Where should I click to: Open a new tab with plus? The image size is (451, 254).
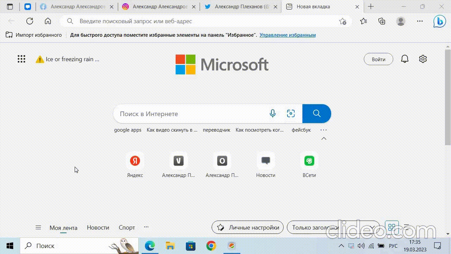pyautogui.click(x=371, y=7)
